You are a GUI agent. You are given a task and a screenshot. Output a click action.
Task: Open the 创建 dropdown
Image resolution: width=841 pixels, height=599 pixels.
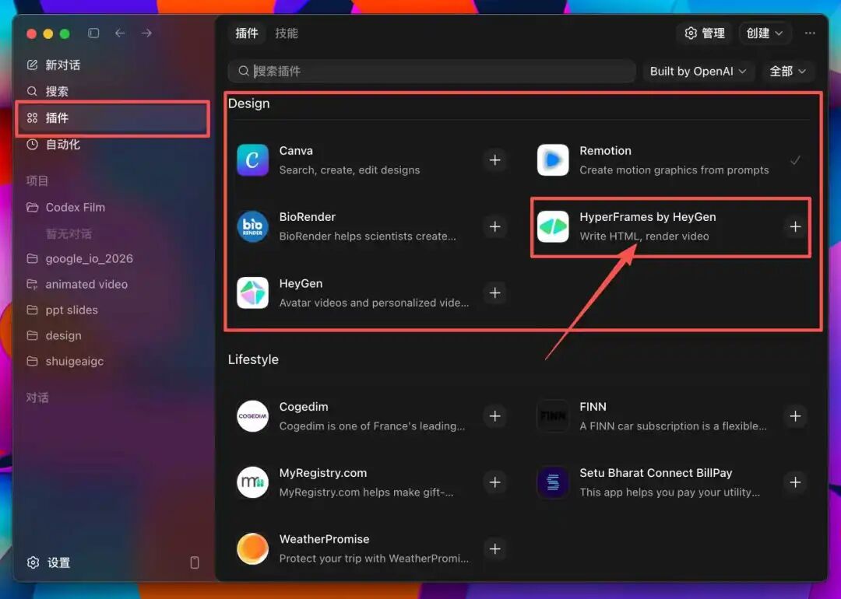click(765, 33)
